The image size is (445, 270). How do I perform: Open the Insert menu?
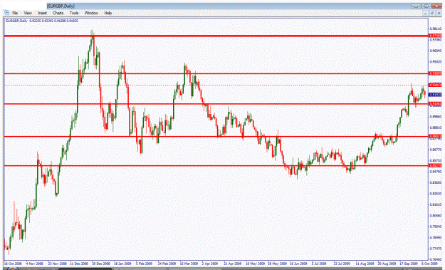[x=42, y=13]
